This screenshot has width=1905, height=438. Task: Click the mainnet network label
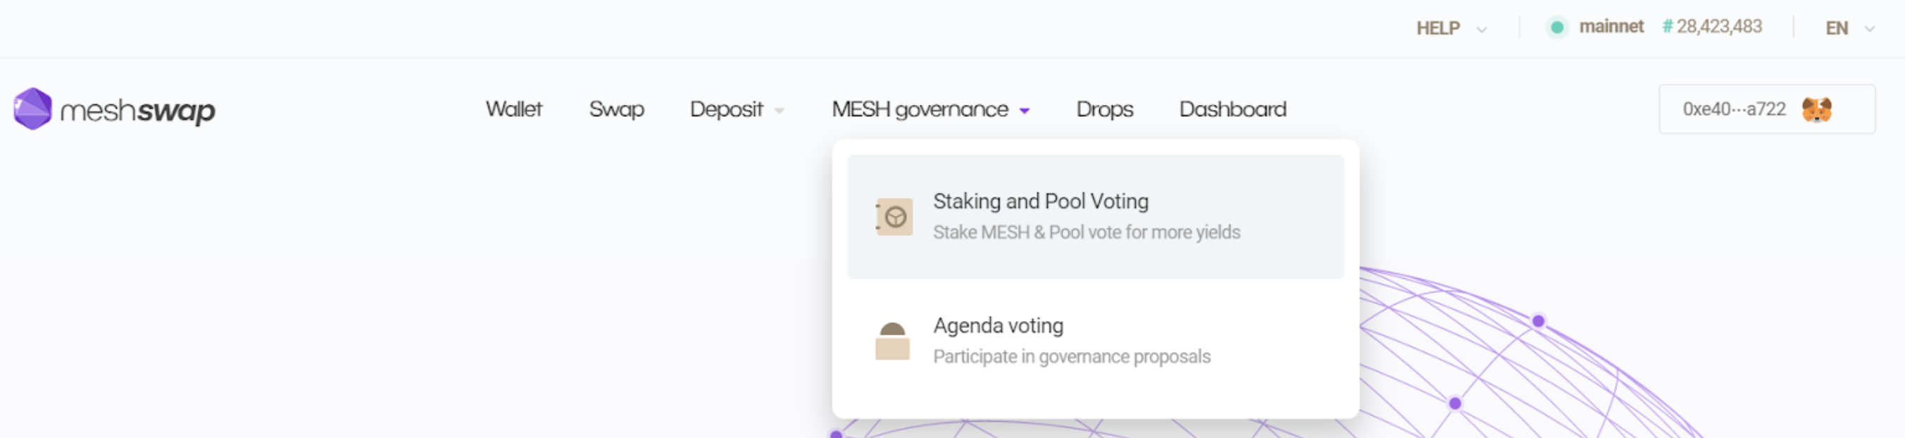[x=1611, y=27]
